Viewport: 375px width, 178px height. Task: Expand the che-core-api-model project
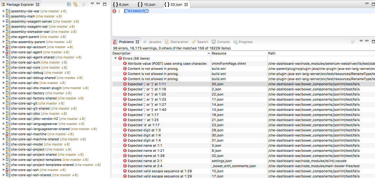(x=4, y=144)
